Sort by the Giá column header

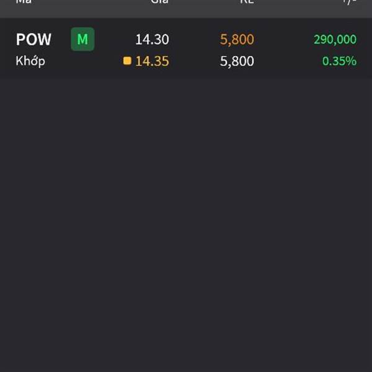pyautogui.click(x=159, y=2)
